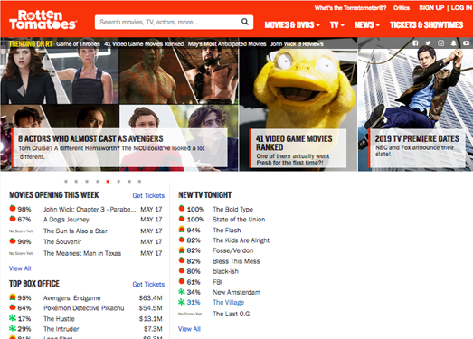The height and width of the screenshot is (339, 473).
Task: Open 41 Video Game Movies Ranked card
Action: pyautogui.click(x=298, y=147)
